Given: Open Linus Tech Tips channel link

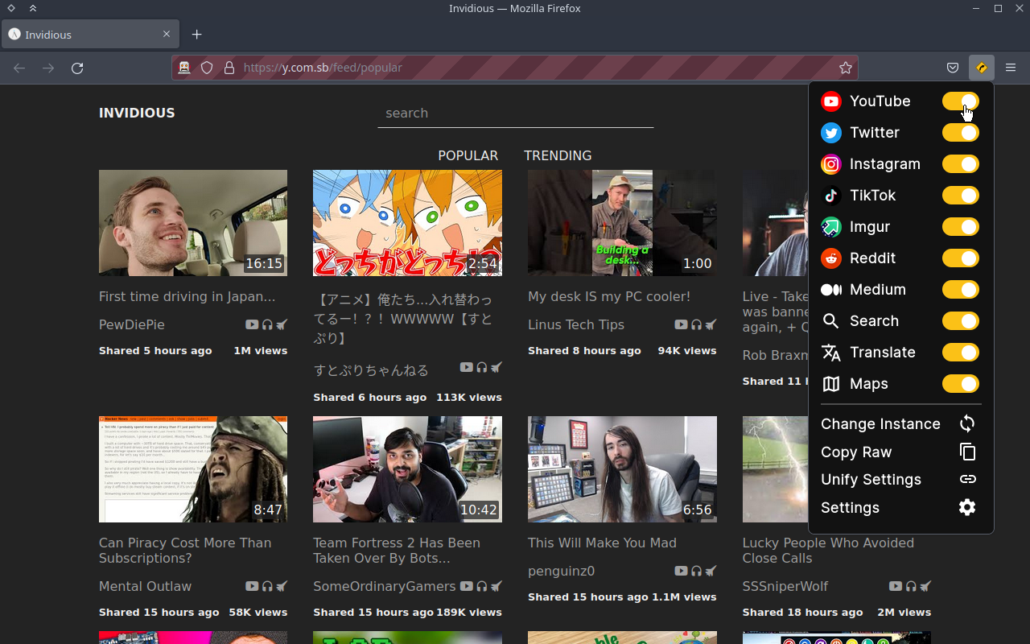Looking at the screenshot, I should 576,324.
